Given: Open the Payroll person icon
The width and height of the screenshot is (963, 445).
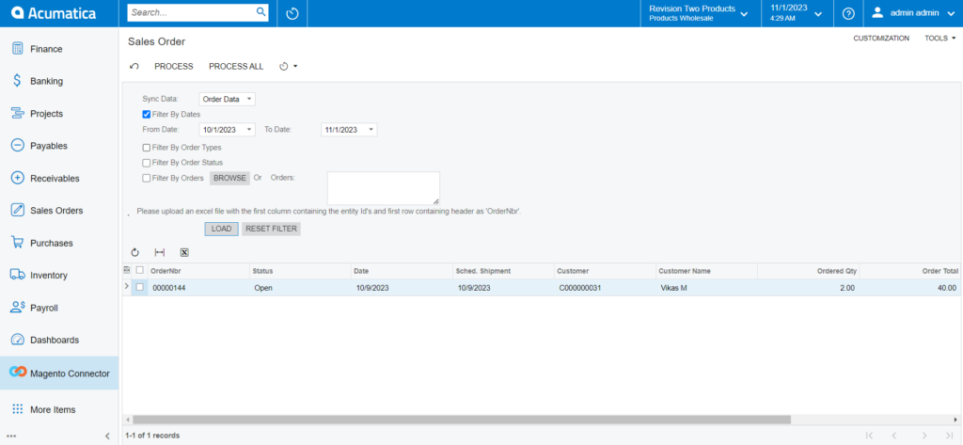Looking at the screenshot, I should coord(17,308).
